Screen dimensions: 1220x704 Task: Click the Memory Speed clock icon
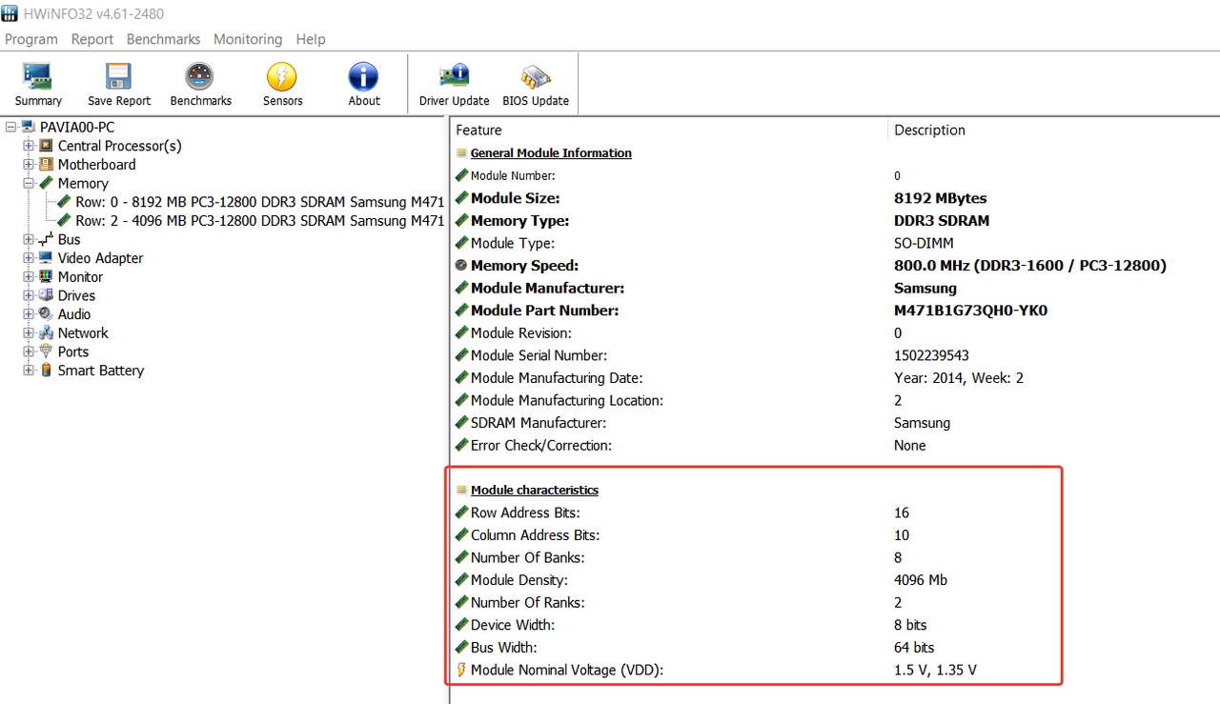pyautogui.click(x=461, y=266)
